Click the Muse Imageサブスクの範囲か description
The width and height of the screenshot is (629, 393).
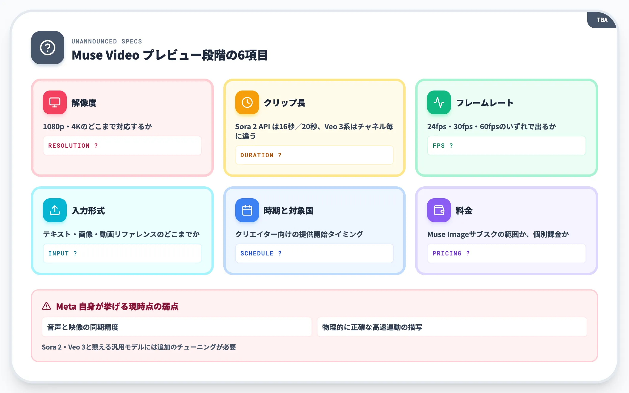[x=498, y=234]
